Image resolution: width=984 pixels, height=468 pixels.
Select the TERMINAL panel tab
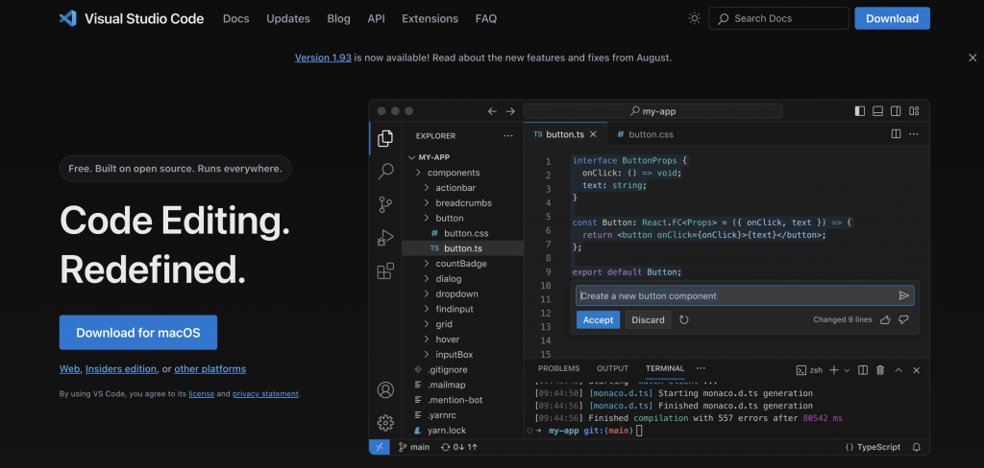point(665,368)
